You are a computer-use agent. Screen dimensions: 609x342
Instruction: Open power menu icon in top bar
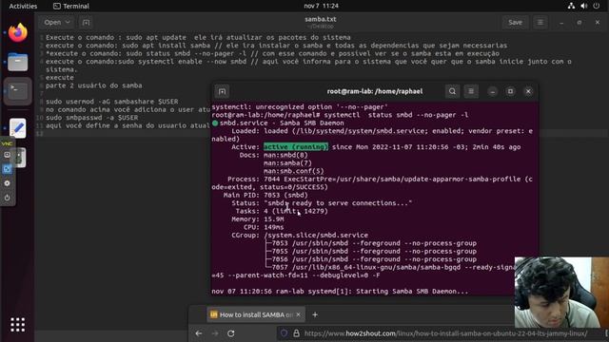pos(597,6)
